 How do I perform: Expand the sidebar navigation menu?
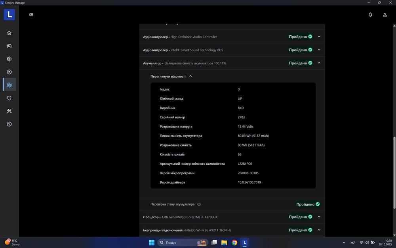point(31,15)
